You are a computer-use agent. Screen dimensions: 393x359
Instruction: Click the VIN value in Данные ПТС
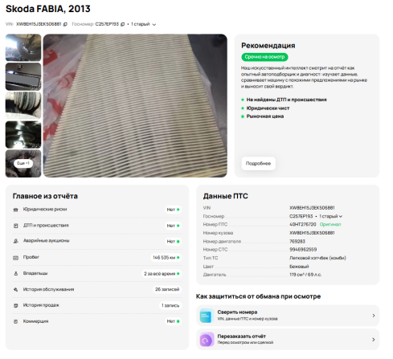pyautogui.click(x=312, y=208)
